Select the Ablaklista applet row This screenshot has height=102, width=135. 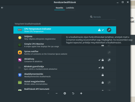65,60
